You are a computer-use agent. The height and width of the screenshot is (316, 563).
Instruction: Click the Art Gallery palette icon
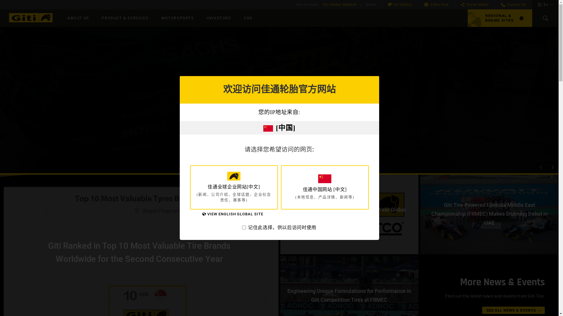tap(390, 5)
